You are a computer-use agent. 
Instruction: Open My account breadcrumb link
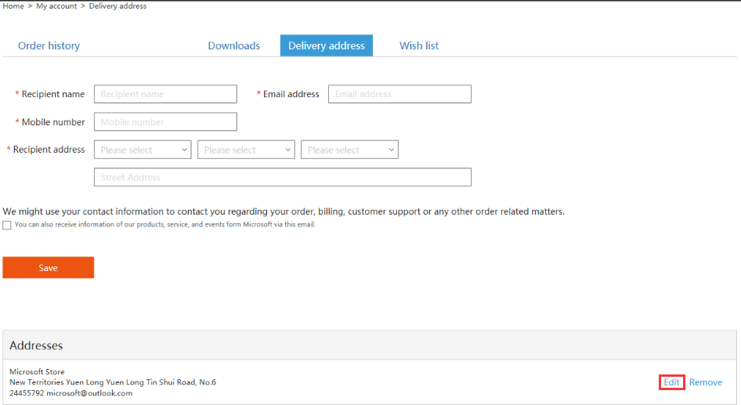[56, 6]
